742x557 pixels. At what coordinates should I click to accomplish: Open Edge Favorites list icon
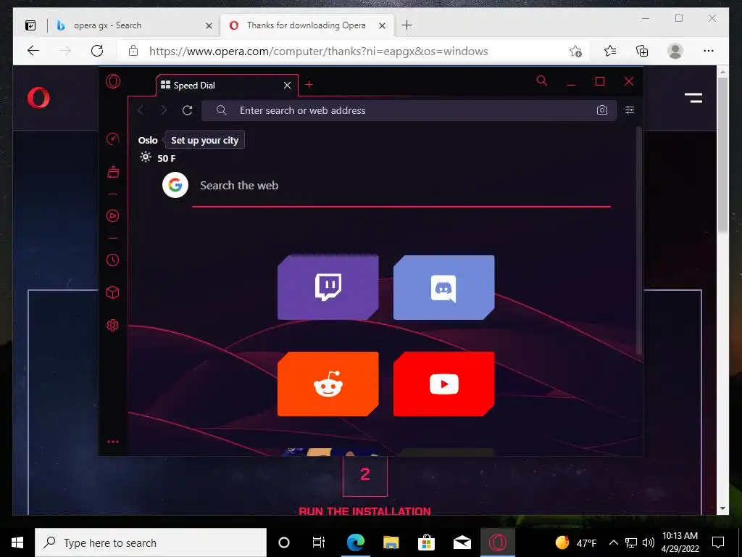[x=610, y=51]
